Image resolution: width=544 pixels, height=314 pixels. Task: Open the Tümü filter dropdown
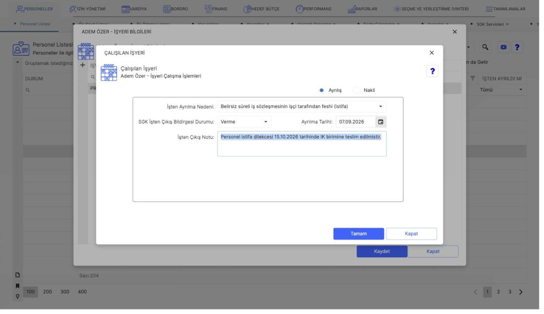(501, 90)
